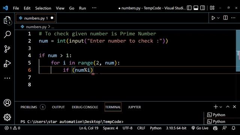Click the status bar icon after Go Live
The height and width of the screenshot is (135, 240).
pyautogui.click(x=215, y=128)
